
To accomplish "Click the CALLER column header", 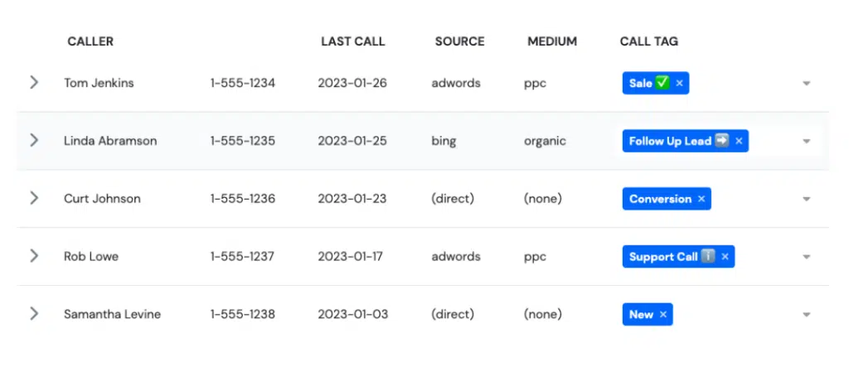I will pos(90,41).
